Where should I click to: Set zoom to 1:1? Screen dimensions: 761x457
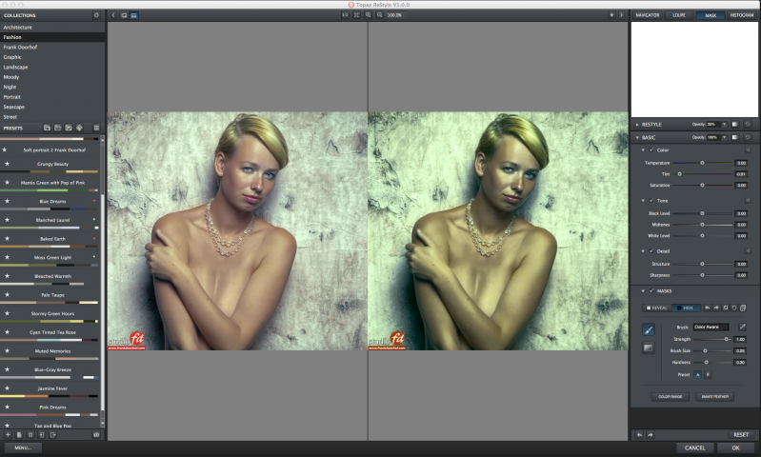[x=345, y=15]
